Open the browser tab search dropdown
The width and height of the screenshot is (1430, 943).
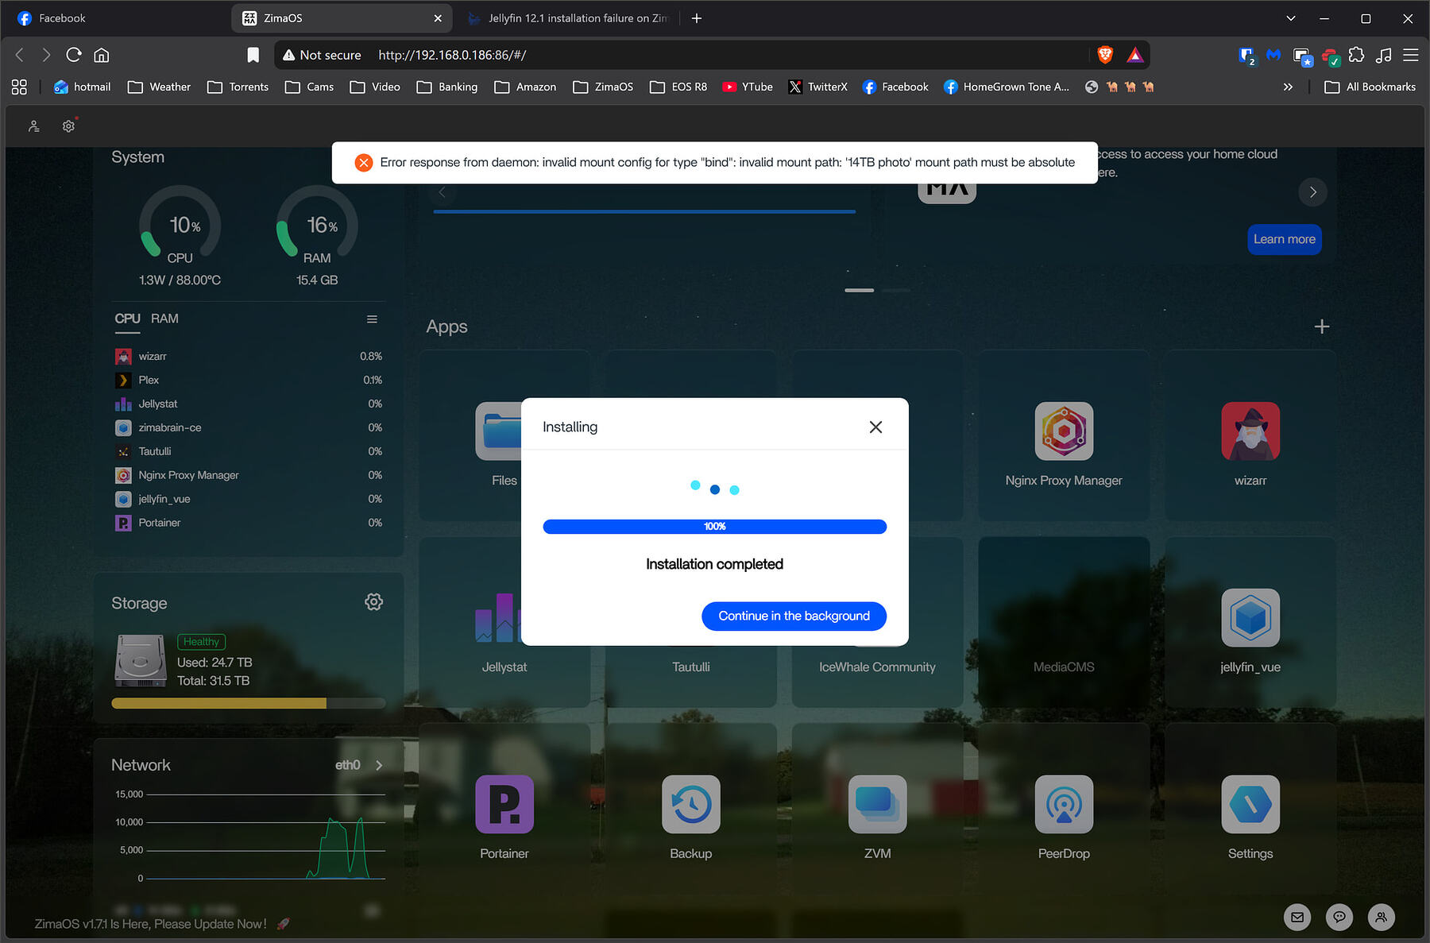[x=1290, y=18]
